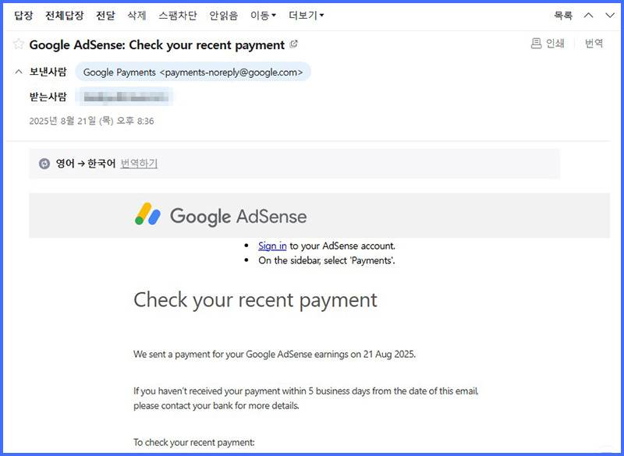Click the 'Check your recent payment' heading
The width and height of the screenshot is (624, 456).
(x=255, y=300)
